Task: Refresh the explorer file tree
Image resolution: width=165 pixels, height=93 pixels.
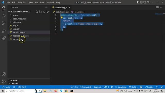Action: [x=44, y=12]
